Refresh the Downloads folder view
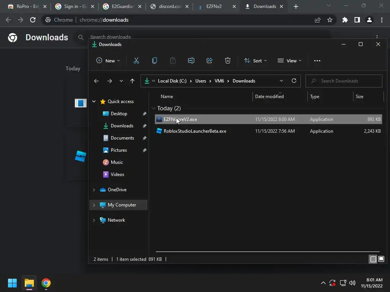 pos(294,81)
